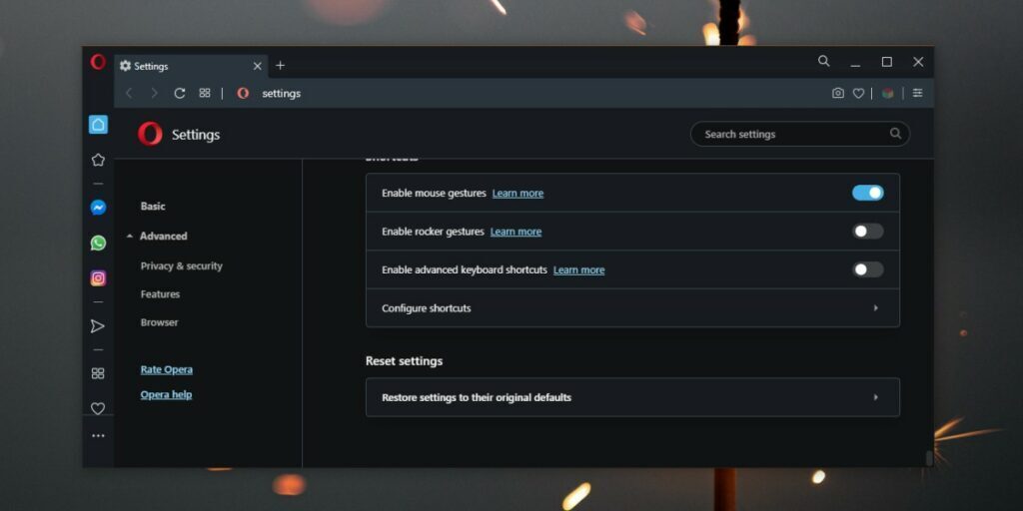Open the Easy setup icon
1023x511 pixels.
pyautogui.click(x=917, y=93)
